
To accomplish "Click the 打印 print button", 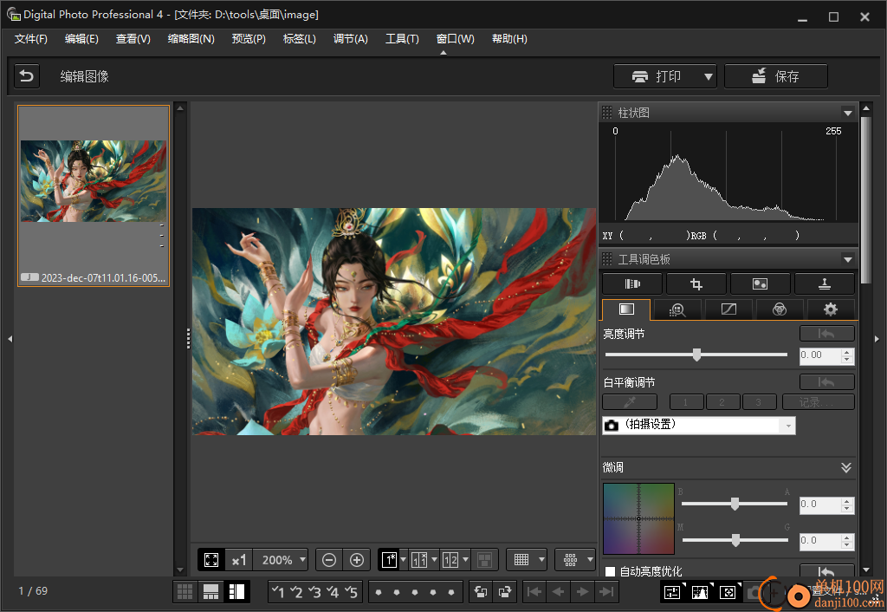I will pos(657,76).
